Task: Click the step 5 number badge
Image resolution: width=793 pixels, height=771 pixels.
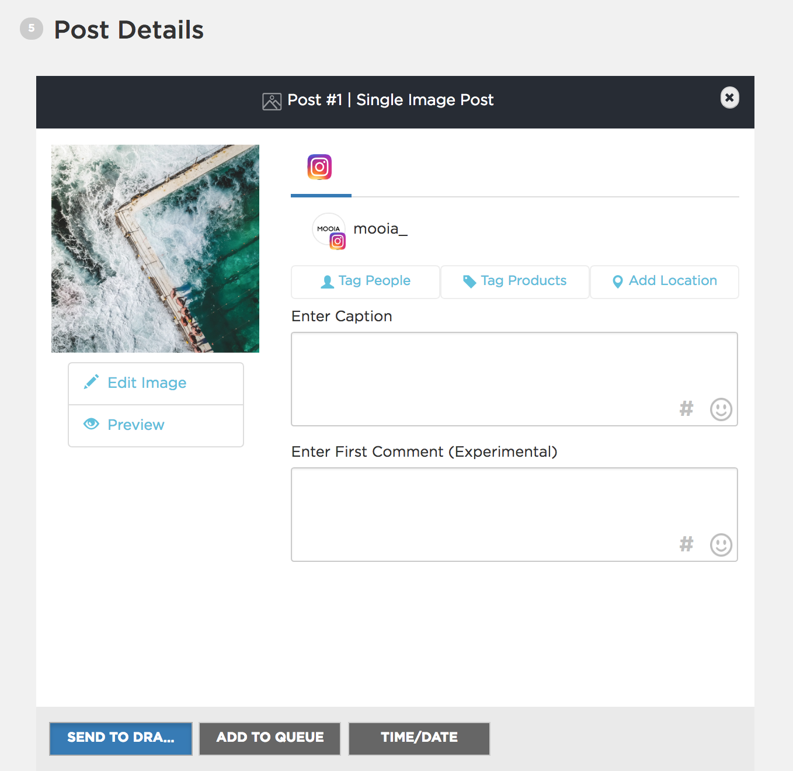Action: (x=32, y=29)
